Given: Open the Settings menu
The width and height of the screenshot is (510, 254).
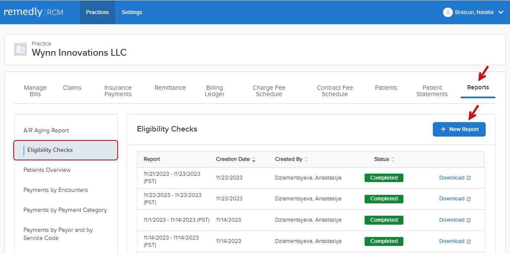Looking at the screenshot, I should [x=132, y=12].
